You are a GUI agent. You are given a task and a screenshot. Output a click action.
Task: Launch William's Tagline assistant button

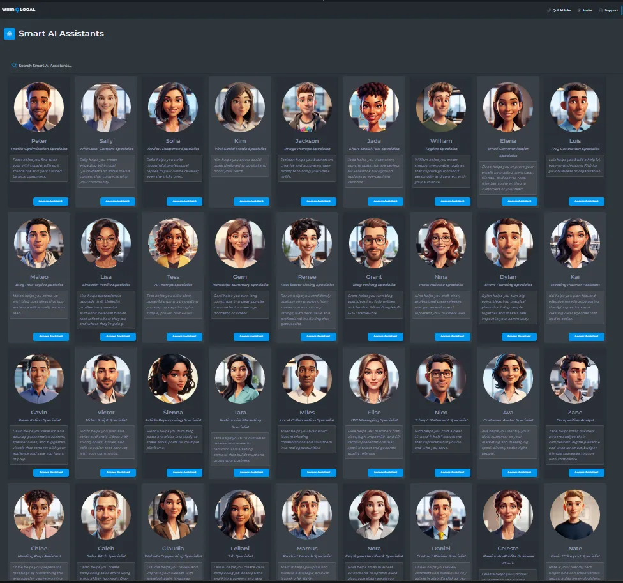point(453,201)
